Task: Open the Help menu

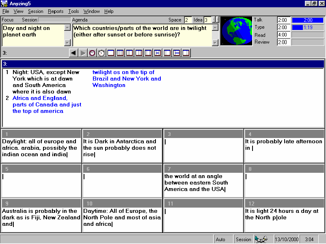Action: [109, 11]
